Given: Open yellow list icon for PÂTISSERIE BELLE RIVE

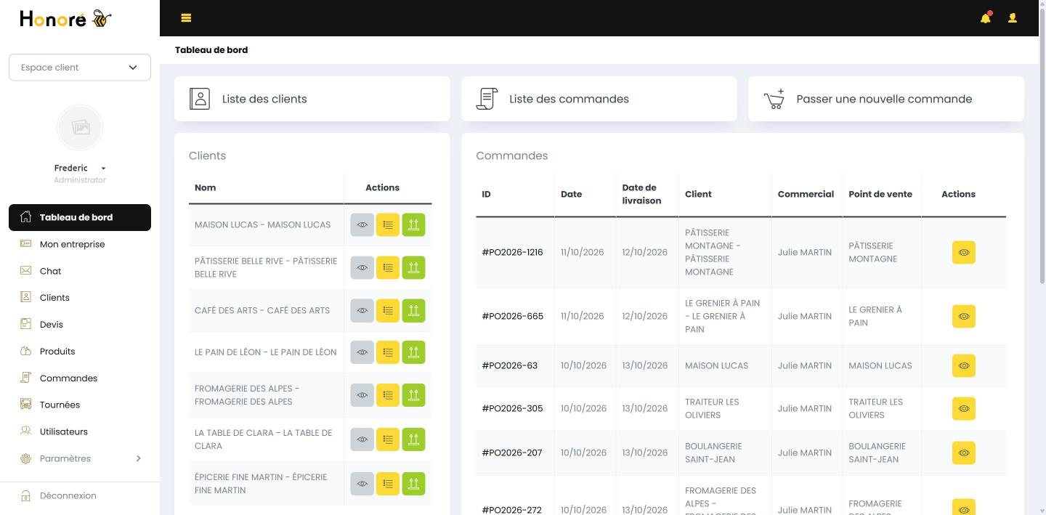Looking at the screenshot, I should pyautogui.click(x=388, y=268).
